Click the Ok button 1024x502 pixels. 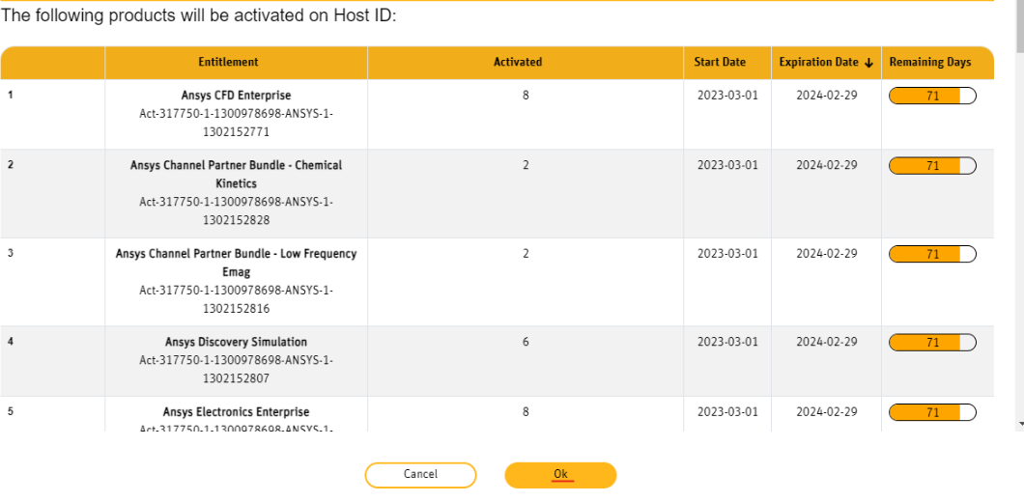click(560, 475)
